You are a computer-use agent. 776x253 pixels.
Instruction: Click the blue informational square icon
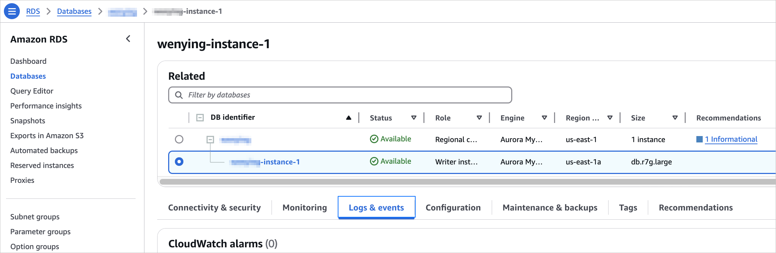coord(699,139)
